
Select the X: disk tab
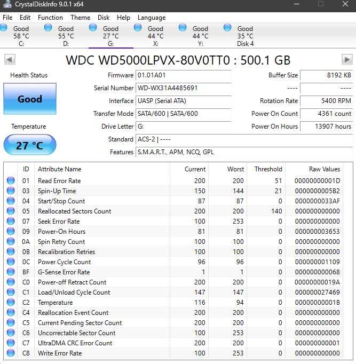click(156, 36)
